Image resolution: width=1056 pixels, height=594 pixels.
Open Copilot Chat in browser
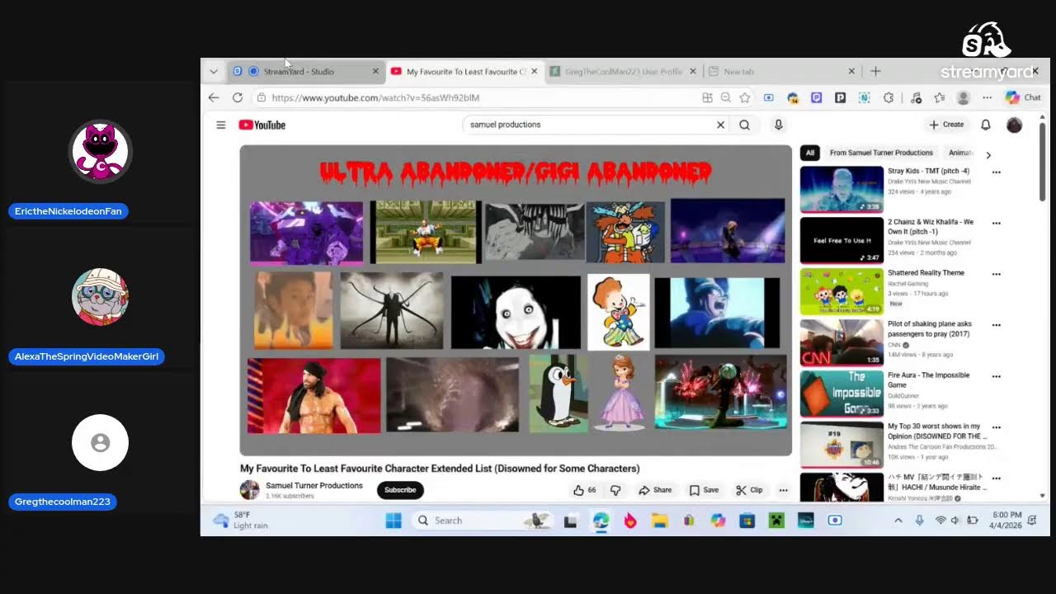tap(1023, 97)
